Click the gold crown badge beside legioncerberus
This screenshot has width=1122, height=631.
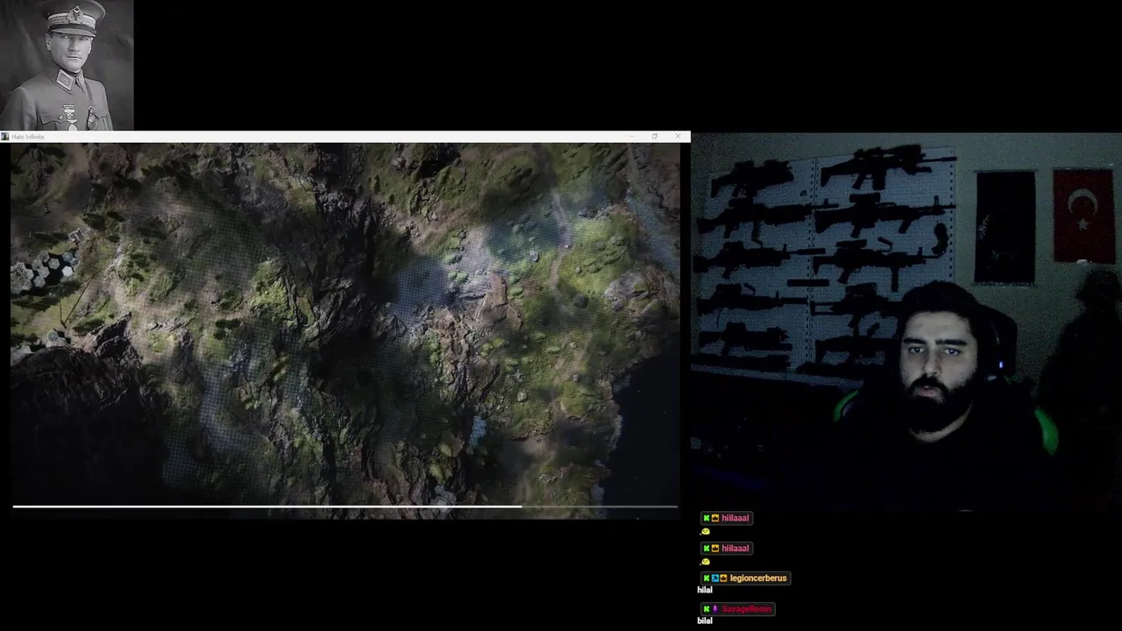pos(723,578)
